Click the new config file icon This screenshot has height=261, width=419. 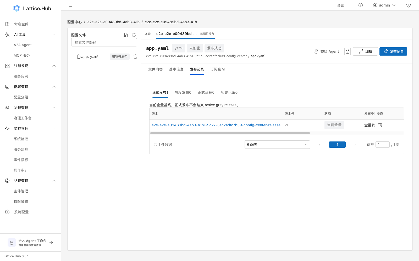[126, 35]
